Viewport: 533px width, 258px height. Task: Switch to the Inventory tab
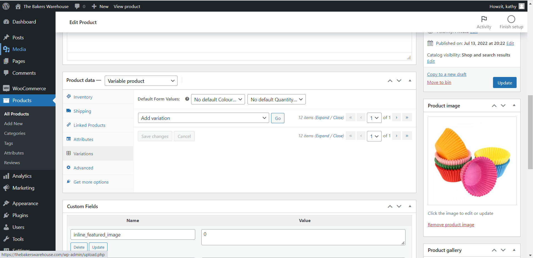pyautogui.click(x=83, y=97)
